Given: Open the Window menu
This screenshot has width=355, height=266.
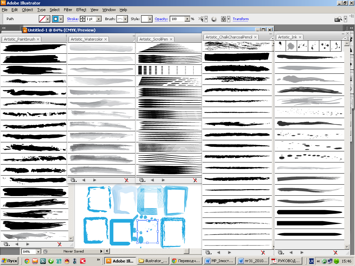Looking at the screenshot, I should click(x=109, y=10).
